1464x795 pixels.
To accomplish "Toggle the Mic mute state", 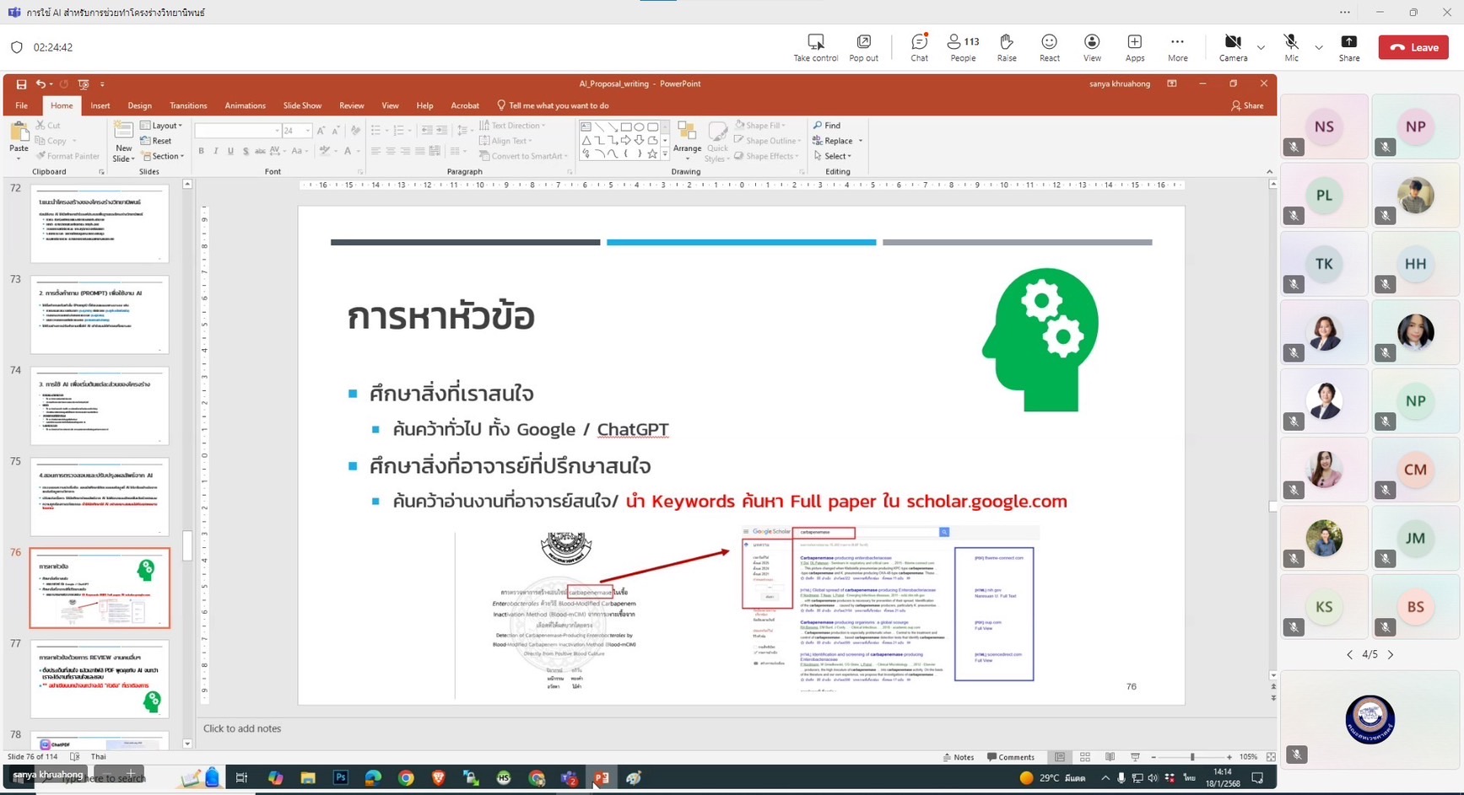I will (x=1291, y=47).
